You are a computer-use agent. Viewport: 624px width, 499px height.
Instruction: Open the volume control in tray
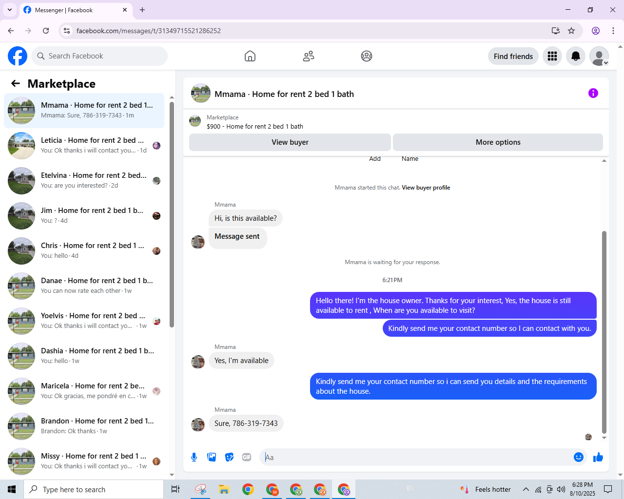click(x=561, y=489)
